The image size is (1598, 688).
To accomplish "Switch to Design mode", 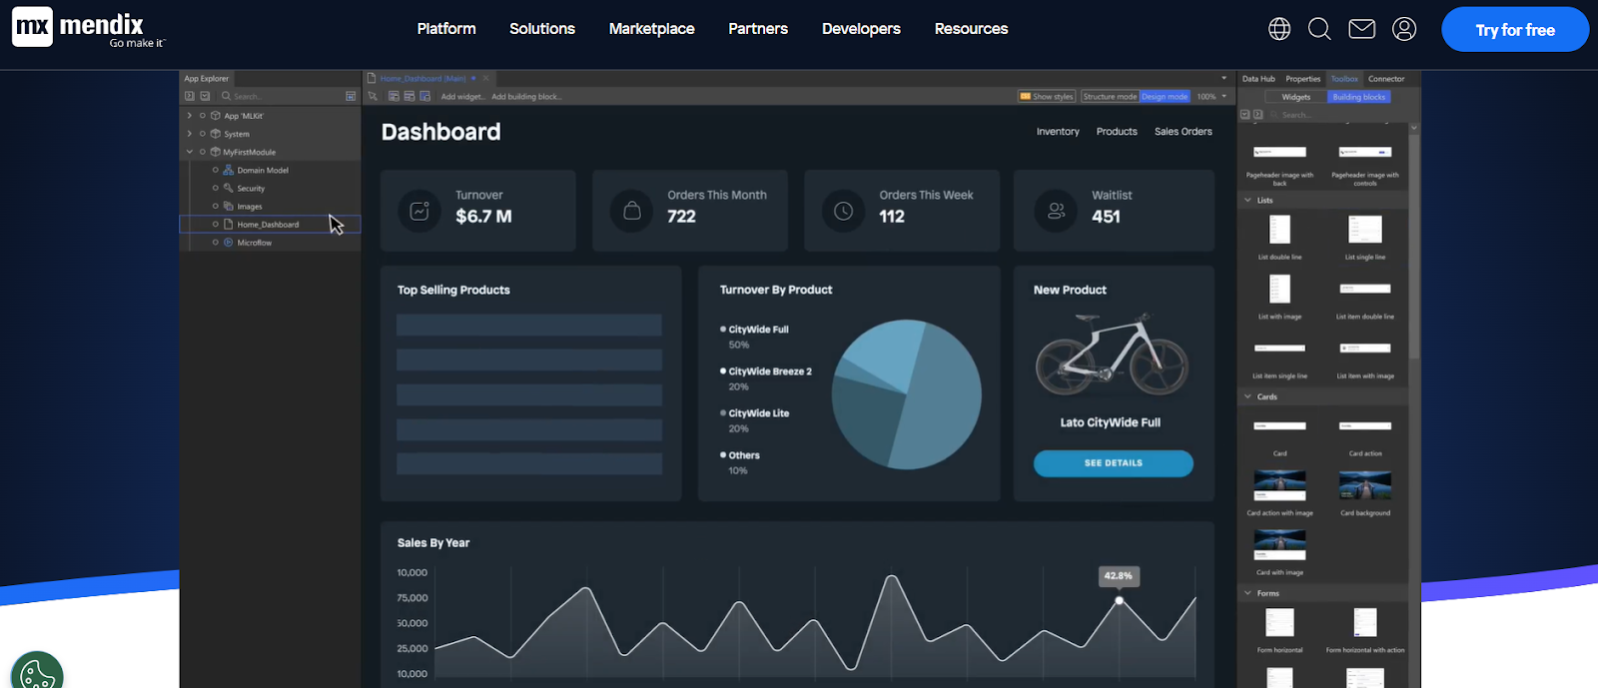I will [x=1165, y=97].
